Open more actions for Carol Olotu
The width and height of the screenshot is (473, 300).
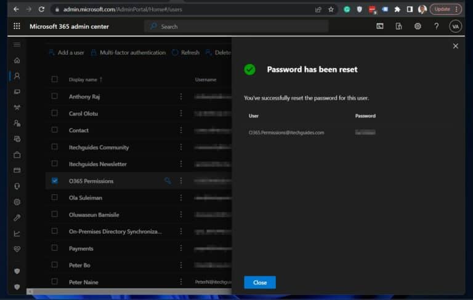(181, 113)
